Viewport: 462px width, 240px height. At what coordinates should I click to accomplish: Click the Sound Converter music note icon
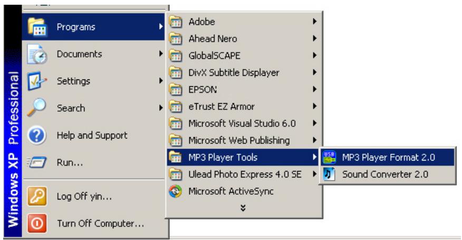coord(329,174)
